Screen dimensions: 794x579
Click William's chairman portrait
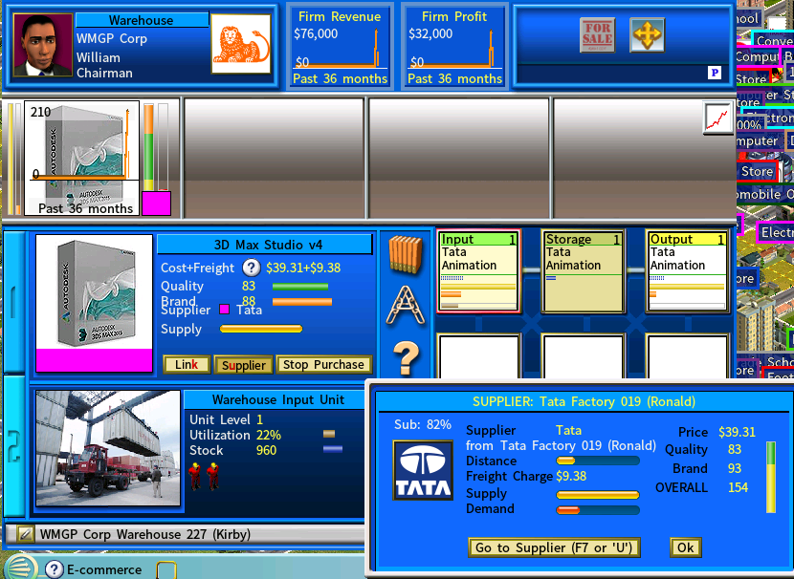[x=42, y=45]
